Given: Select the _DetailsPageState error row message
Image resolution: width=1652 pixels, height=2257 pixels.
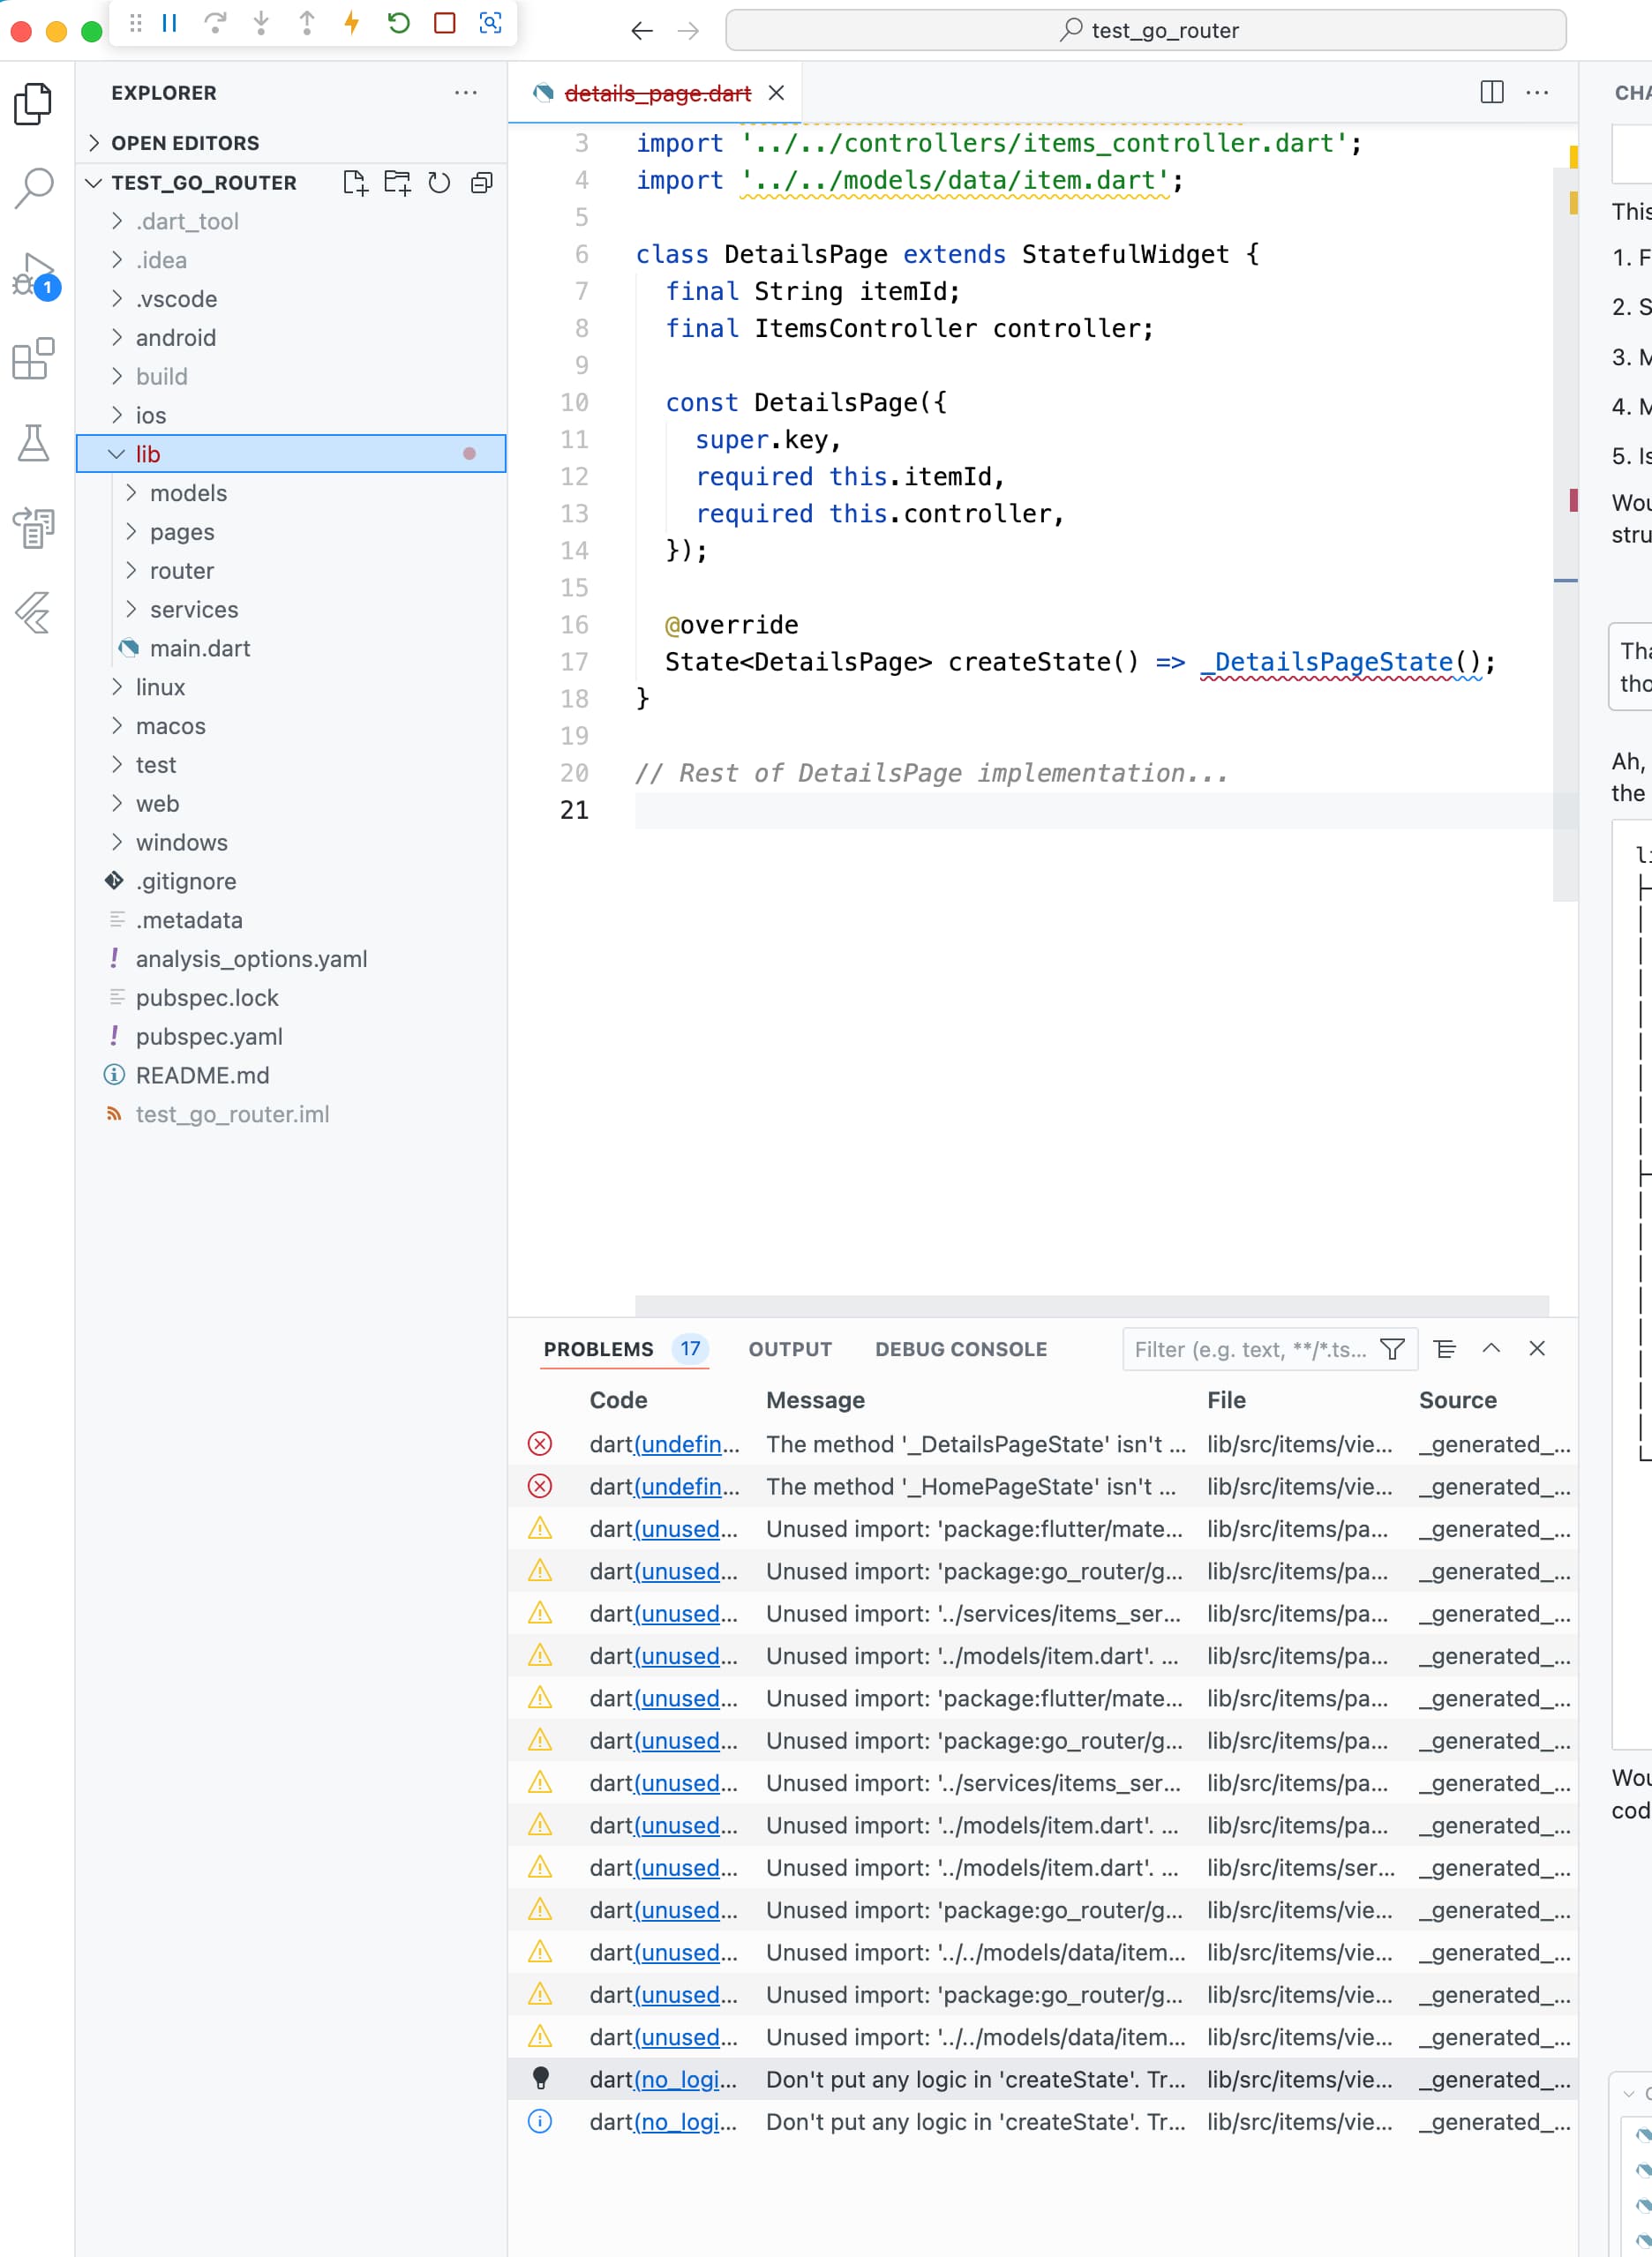Looking at the screenshot, I should point(975,1444).
